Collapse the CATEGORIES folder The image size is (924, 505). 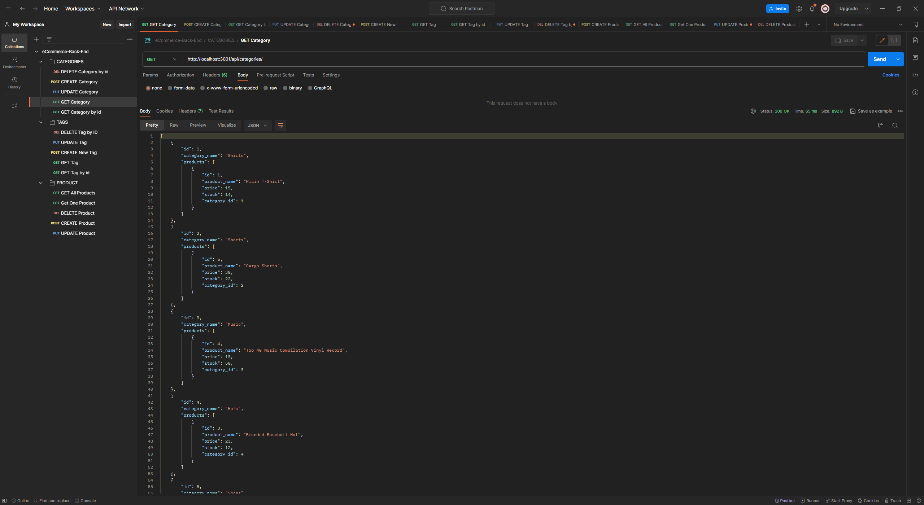tap(41, 62)
